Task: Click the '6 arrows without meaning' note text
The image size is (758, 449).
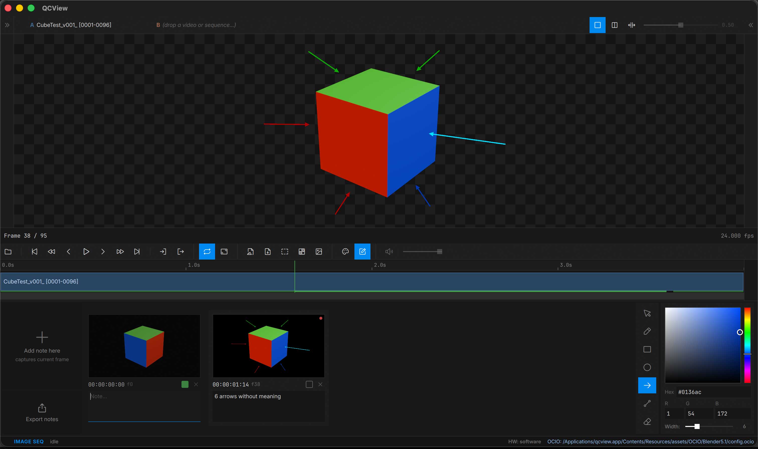Action: click(x=247, y=396)
